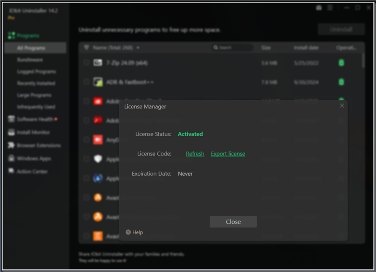376x272 pixels.
Task: Sort the list by the Size column
Action: tap(266, 48)
